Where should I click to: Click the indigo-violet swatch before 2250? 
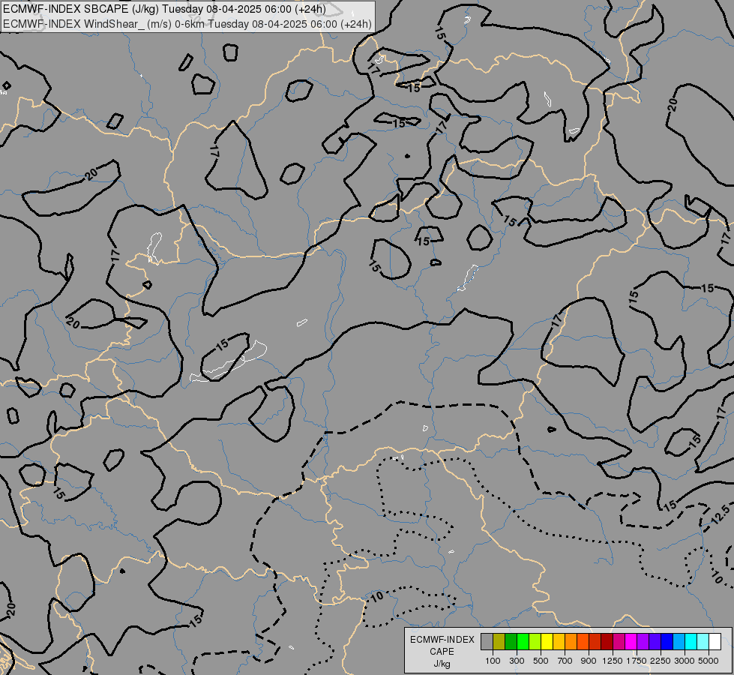[x=655, y=642]
